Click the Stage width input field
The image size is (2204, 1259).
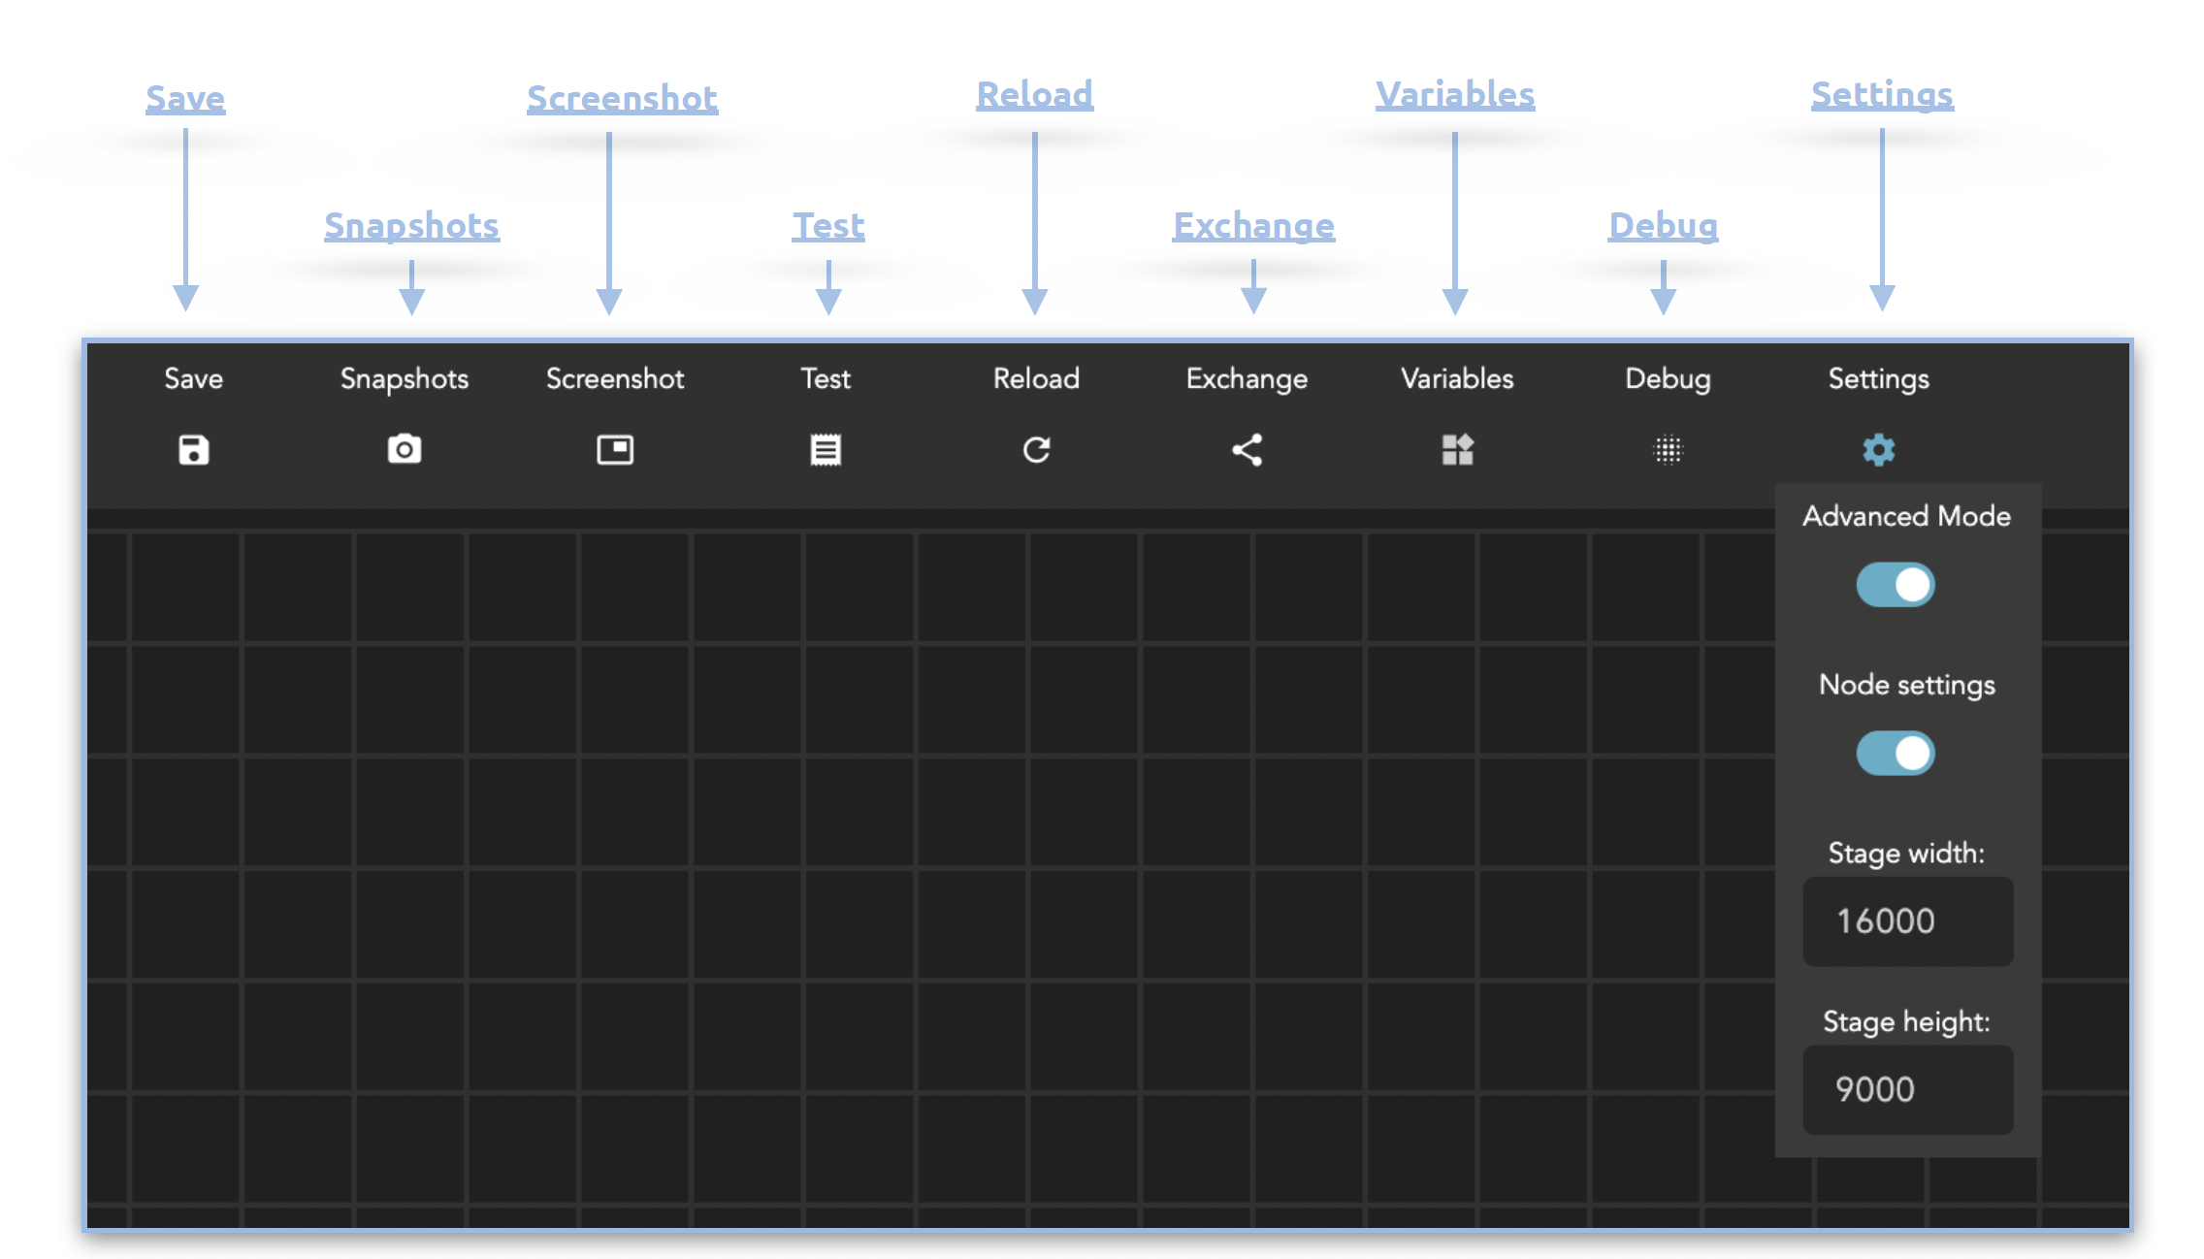coord(1907,921)
